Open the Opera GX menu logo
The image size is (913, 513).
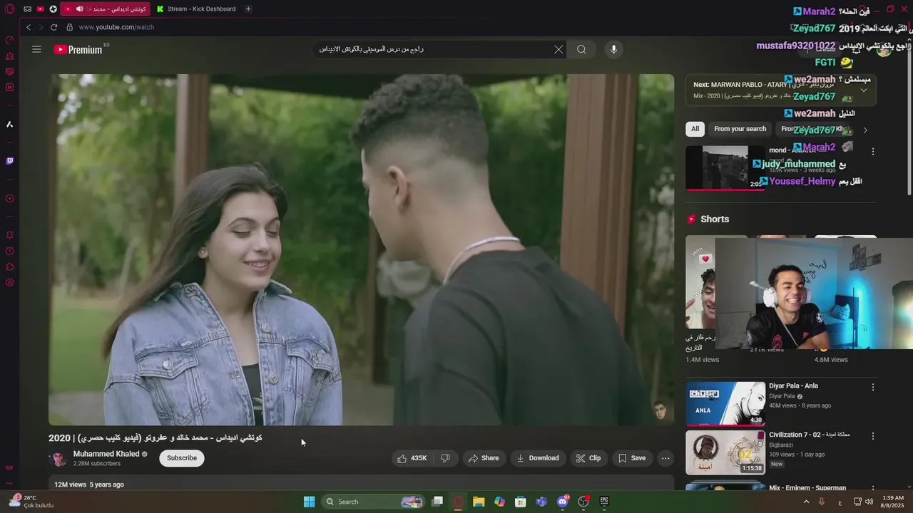[10, 9]
